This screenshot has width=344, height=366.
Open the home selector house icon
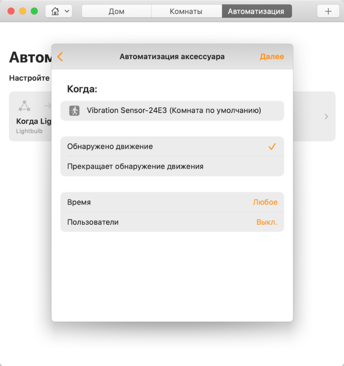[59, 11]
